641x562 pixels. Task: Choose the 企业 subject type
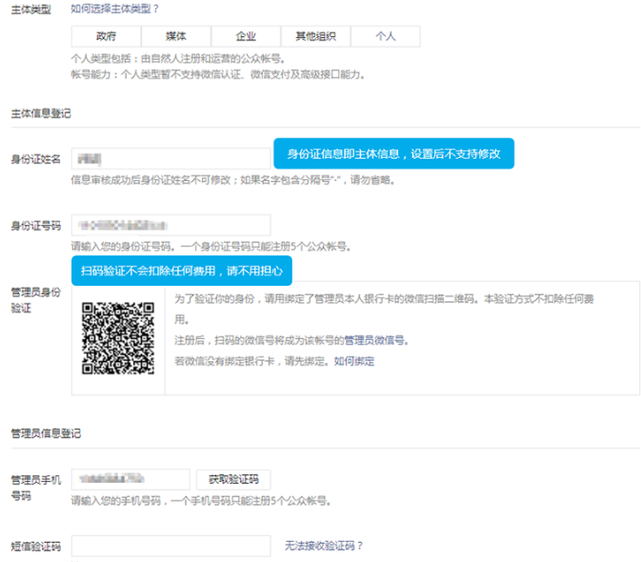pos(246,36)
